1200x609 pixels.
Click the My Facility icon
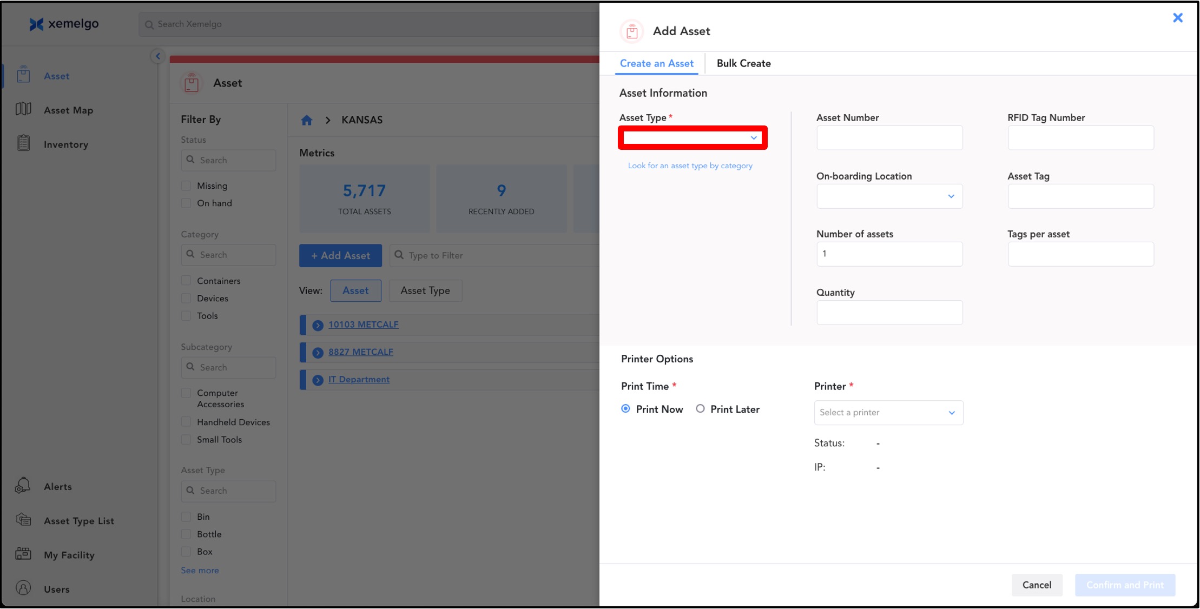coord(23,554)
